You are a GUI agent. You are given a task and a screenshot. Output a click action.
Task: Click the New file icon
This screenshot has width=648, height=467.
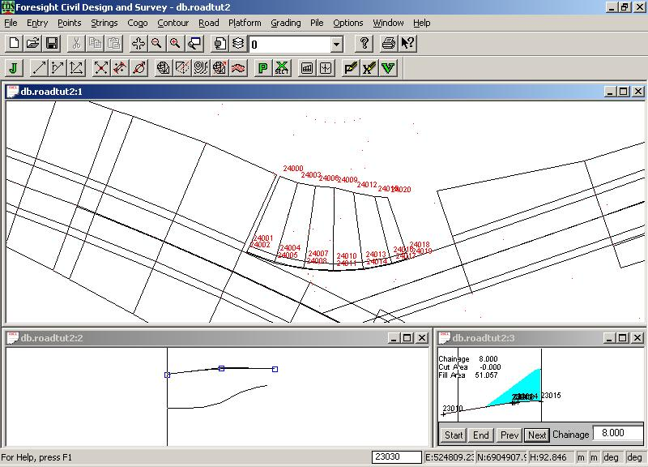[x=15, y=44]
